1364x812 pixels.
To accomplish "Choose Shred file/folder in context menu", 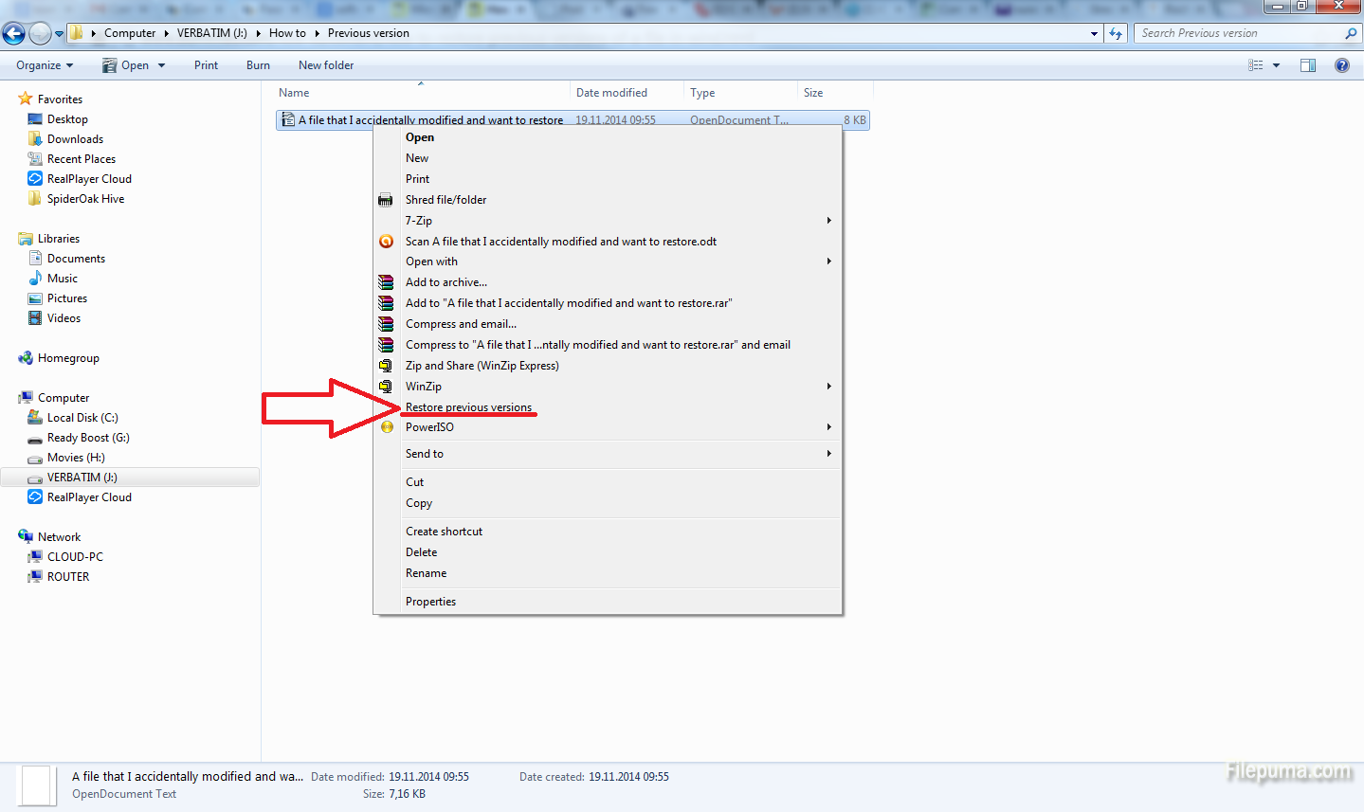I will pos(608,200).
